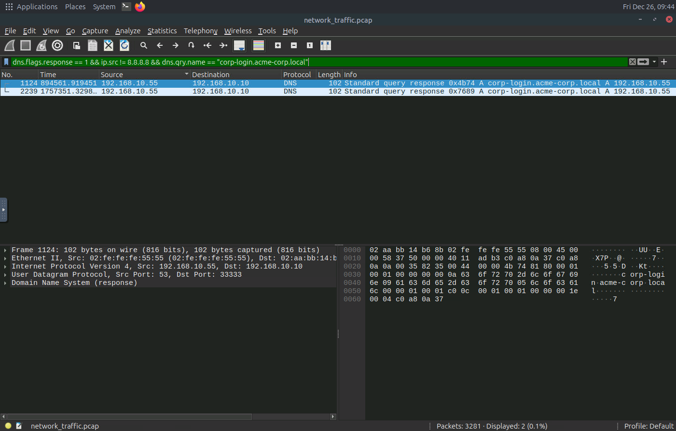The height and width of the screenshot is (431, 676).
Task: Expand the User Datagram Protocol details
Action: tap(5, 275)
